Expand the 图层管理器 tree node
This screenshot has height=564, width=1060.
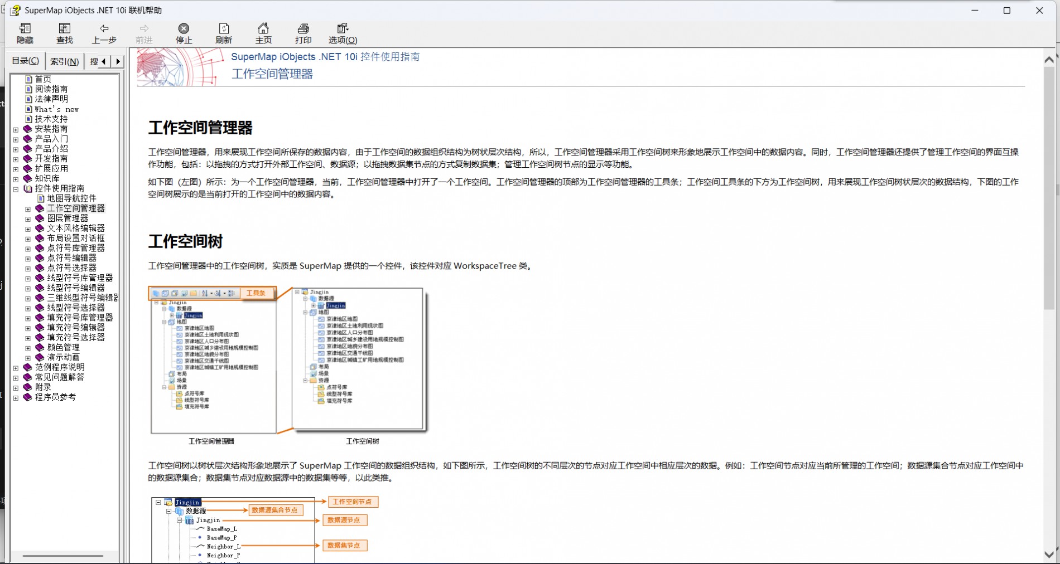tap(28, 219)
